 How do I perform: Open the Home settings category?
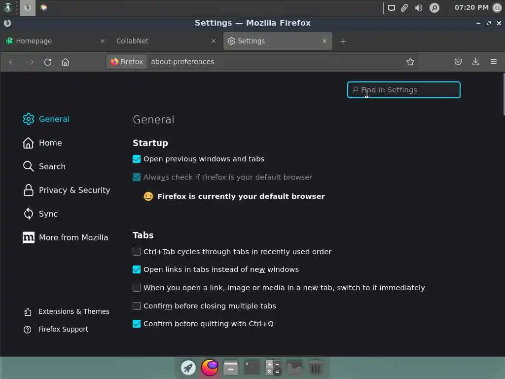pyautogui.click(x=42, y=143)
